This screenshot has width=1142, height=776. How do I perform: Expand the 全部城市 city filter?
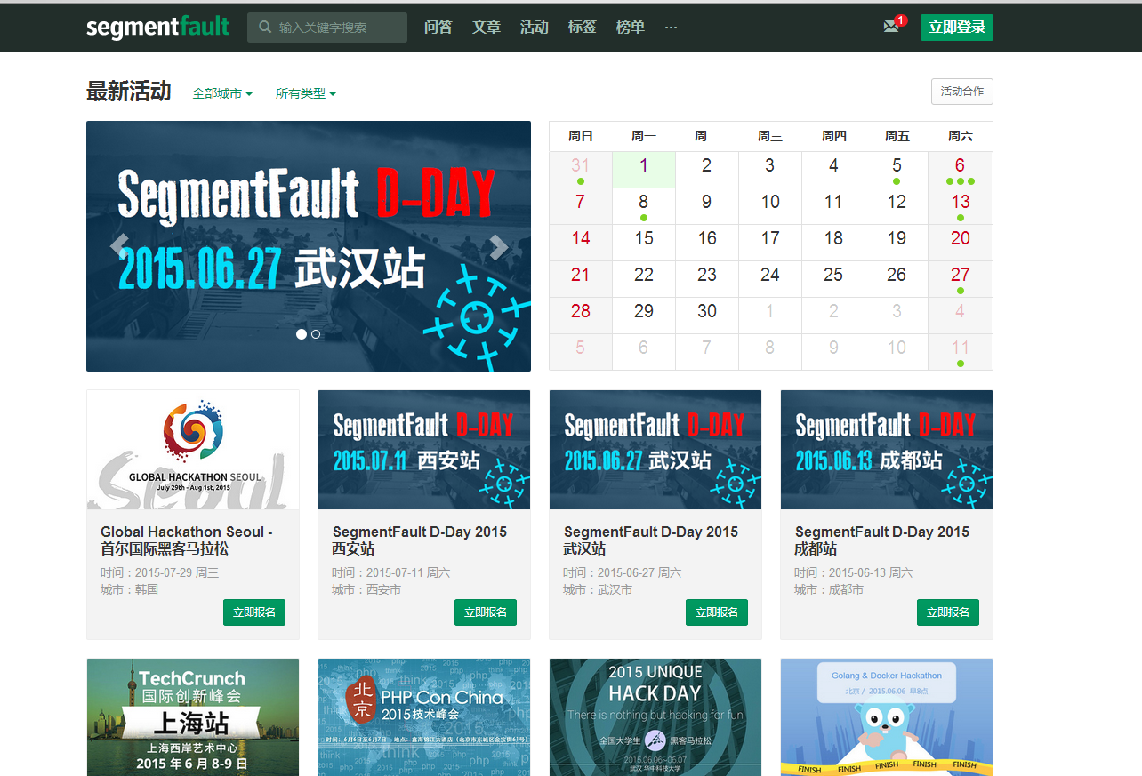coord(222,93)
